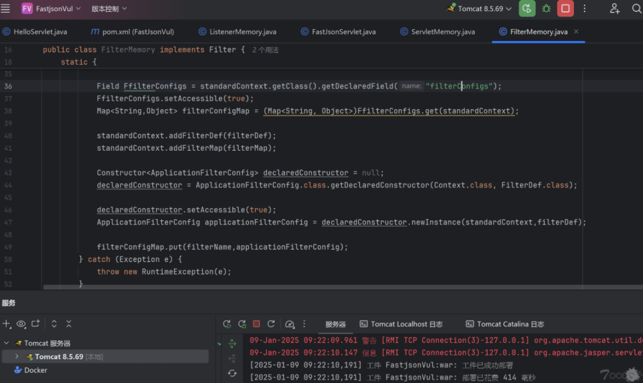Click the refresh deployment status icon
The height and width of the screenshot is (383, 643).
232,373
